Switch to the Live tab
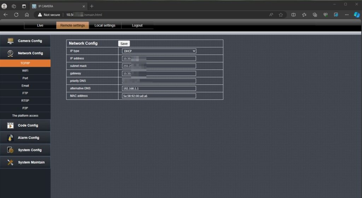Image resolution: width=362 pixels, height=198 pixels. click(40, 25)
